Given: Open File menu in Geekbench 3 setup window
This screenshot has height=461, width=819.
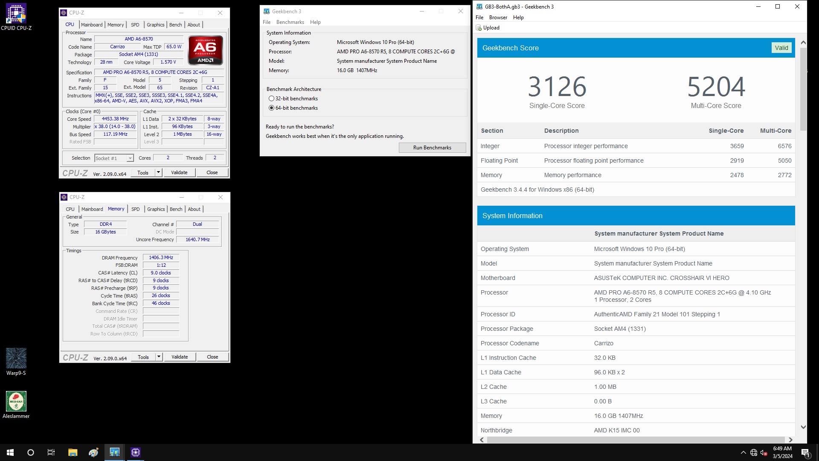Looking at the screenshot, I should click(x=267, y=22).
